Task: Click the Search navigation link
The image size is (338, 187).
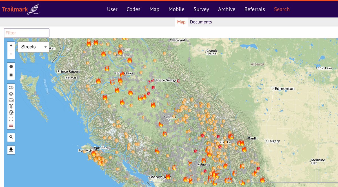Action: coord(282,9)
